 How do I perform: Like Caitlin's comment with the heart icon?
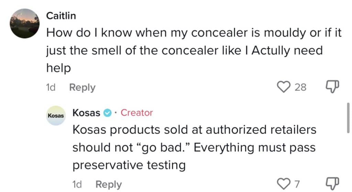coord(284,87)
